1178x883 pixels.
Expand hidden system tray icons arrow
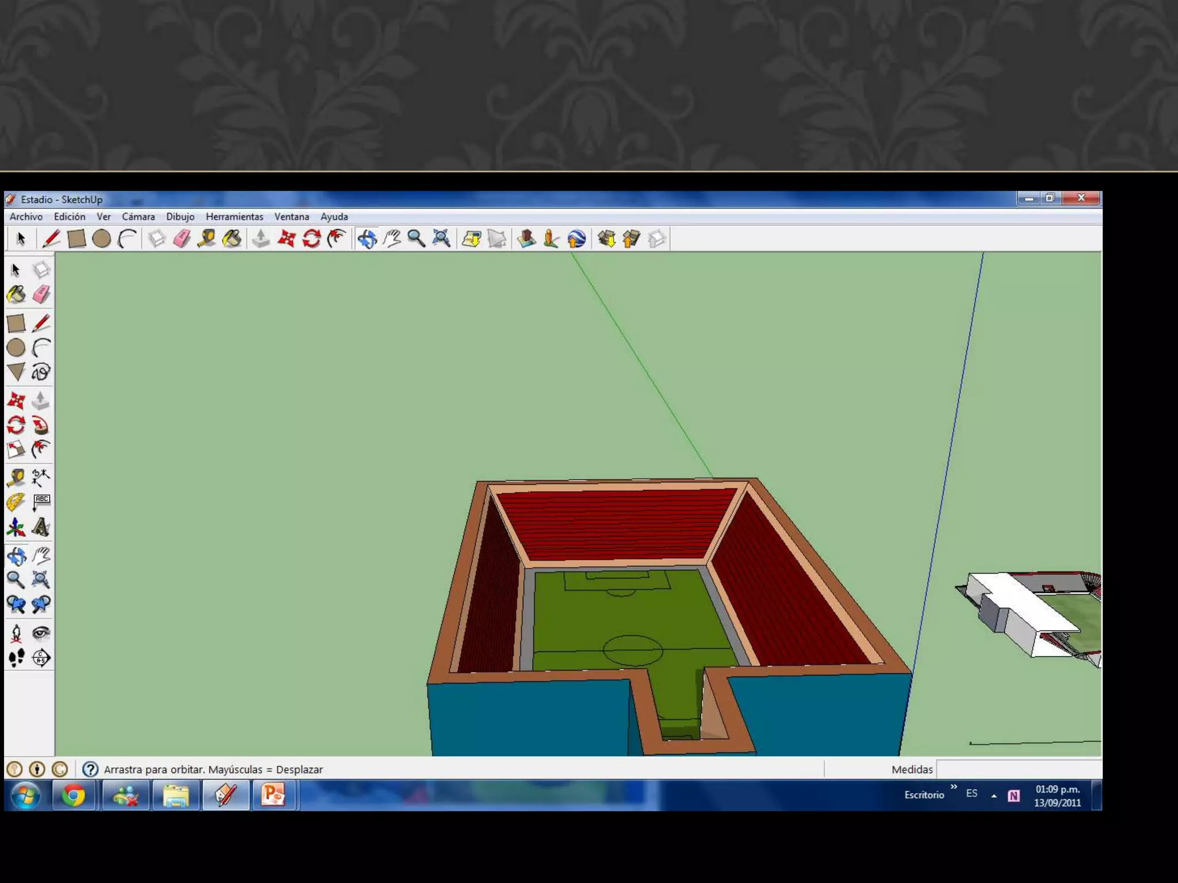(x=994, y=796)
